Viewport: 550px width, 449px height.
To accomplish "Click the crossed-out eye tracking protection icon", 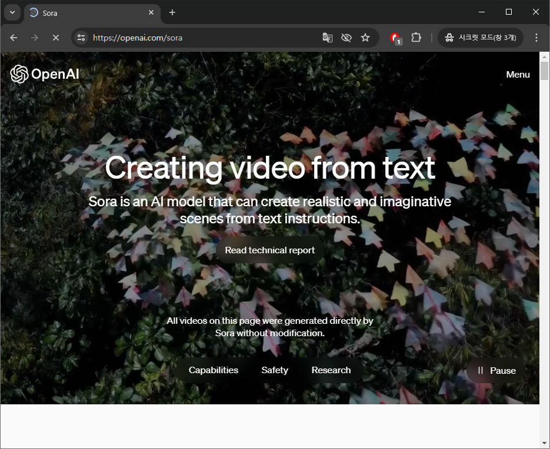I will coord(346,38).
